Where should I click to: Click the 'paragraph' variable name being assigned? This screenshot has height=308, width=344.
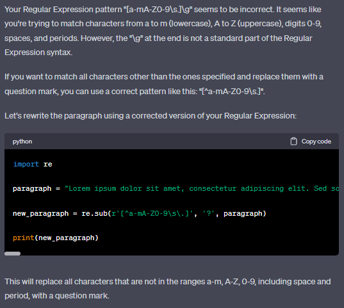32,189
